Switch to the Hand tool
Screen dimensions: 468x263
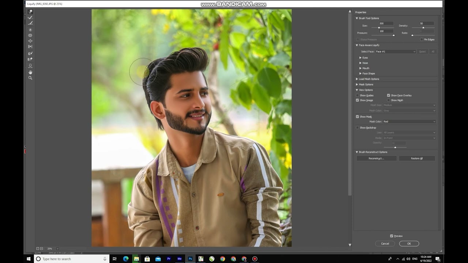point(30,72)
